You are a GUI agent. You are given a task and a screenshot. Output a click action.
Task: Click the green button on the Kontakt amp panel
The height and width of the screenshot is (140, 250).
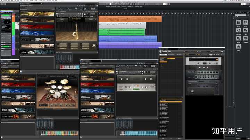pos(136,90)
